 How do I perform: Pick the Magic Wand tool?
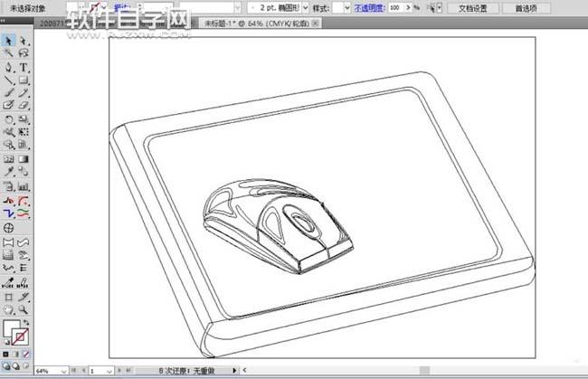pyautogui.click(x=8, y=53)
